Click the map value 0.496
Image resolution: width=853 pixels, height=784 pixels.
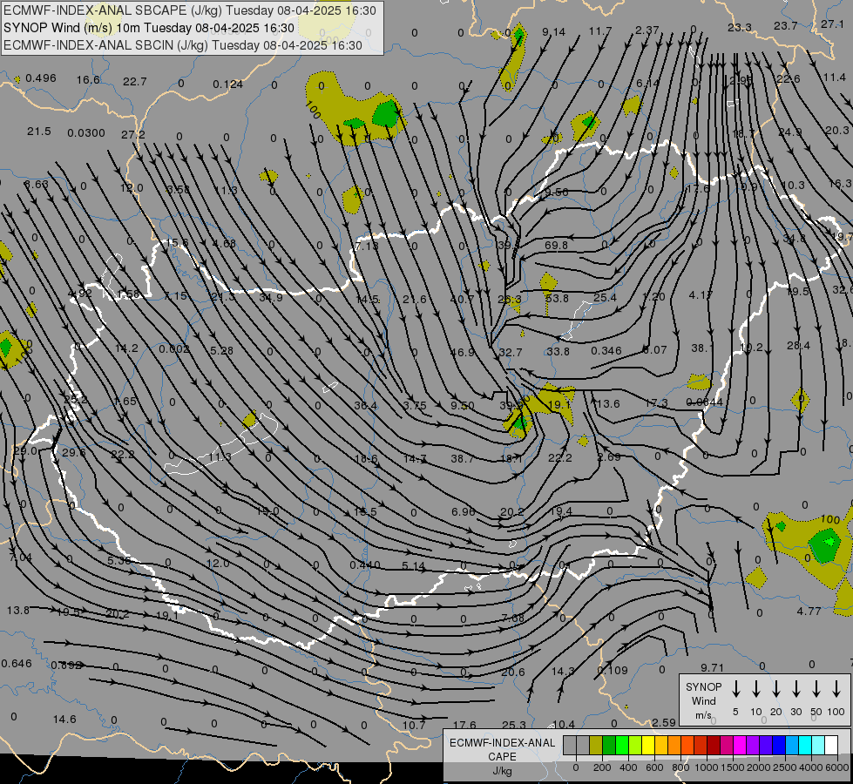tap(41, 78)
